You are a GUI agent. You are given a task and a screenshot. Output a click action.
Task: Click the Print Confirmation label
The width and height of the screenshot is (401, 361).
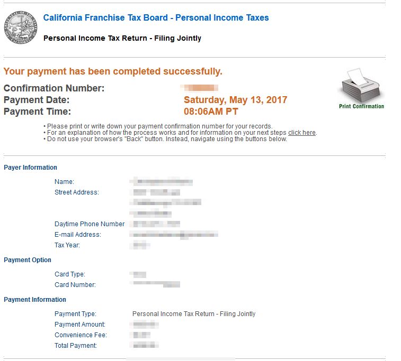tap(361, 106)
